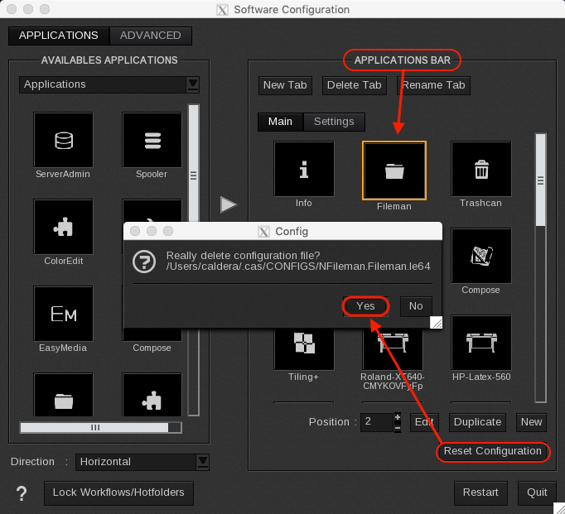Image resolution: width=565 pixels, height=514 pixels.
Task: Decrement the Position value with minus stepper
Action: 398,428
